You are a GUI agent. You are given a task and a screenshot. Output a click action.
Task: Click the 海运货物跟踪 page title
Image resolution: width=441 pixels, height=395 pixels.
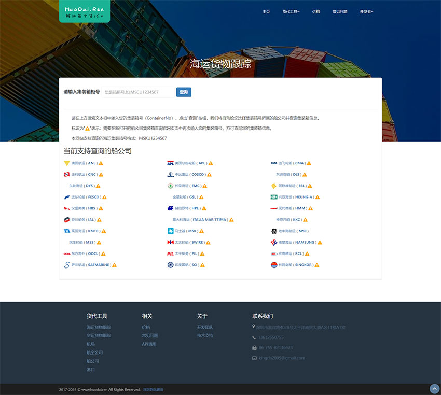[220, 64]
